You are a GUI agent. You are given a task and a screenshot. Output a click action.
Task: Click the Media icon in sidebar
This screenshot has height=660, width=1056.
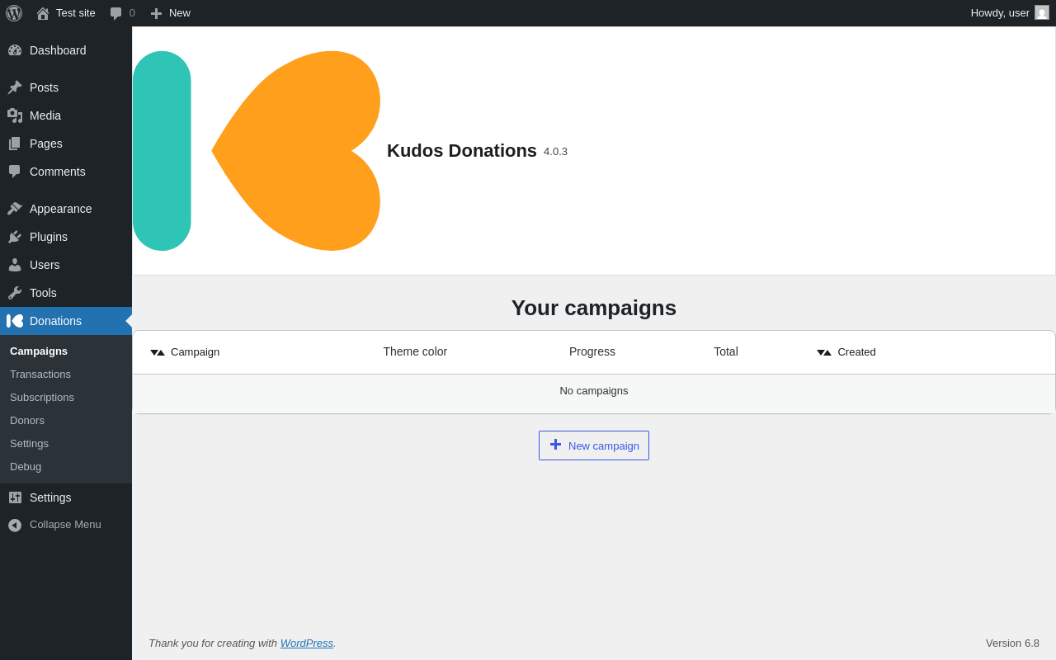click(x=15, y=115)
